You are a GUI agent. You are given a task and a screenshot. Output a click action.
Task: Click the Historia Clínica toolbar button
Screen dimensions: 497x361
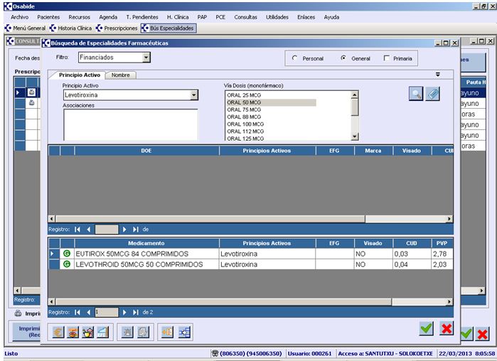[73, 28]
